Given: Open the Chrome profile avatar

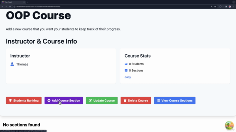Looking at the screenshot, I should pyautogui.click(x=230, y=7).
